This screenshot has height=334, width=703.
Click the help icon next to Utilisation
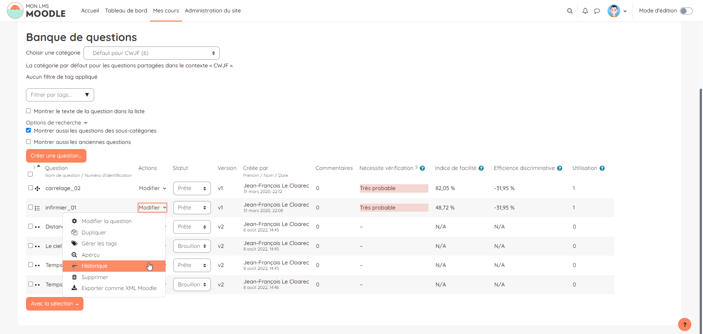602,168
